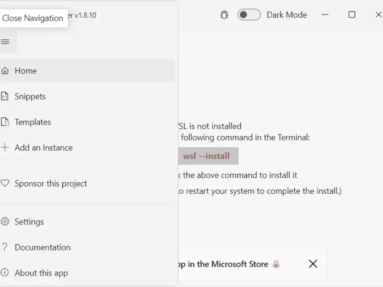
Task: Maximize the application window
Action: (x=352, y=15)
